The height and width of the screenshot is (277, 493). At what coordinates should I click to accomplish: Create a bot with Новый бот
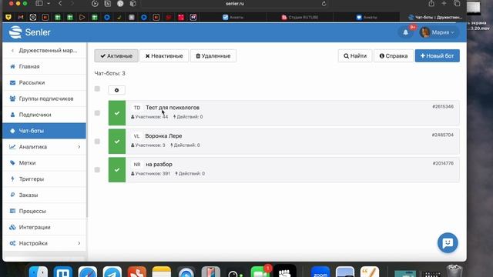[438, 56]
